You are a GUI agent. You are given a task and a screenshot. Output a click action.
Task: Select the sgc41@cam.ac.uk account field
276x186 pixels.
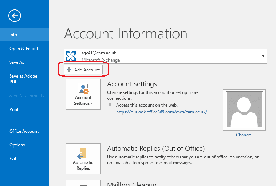pos(164,57)
